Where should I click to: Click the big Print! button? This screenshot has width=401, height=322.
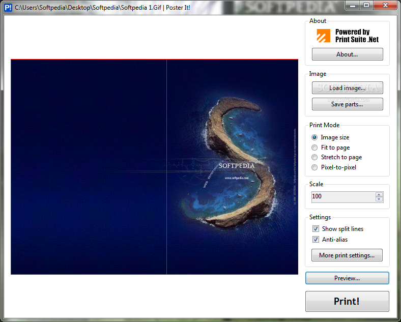click(347, 301)
